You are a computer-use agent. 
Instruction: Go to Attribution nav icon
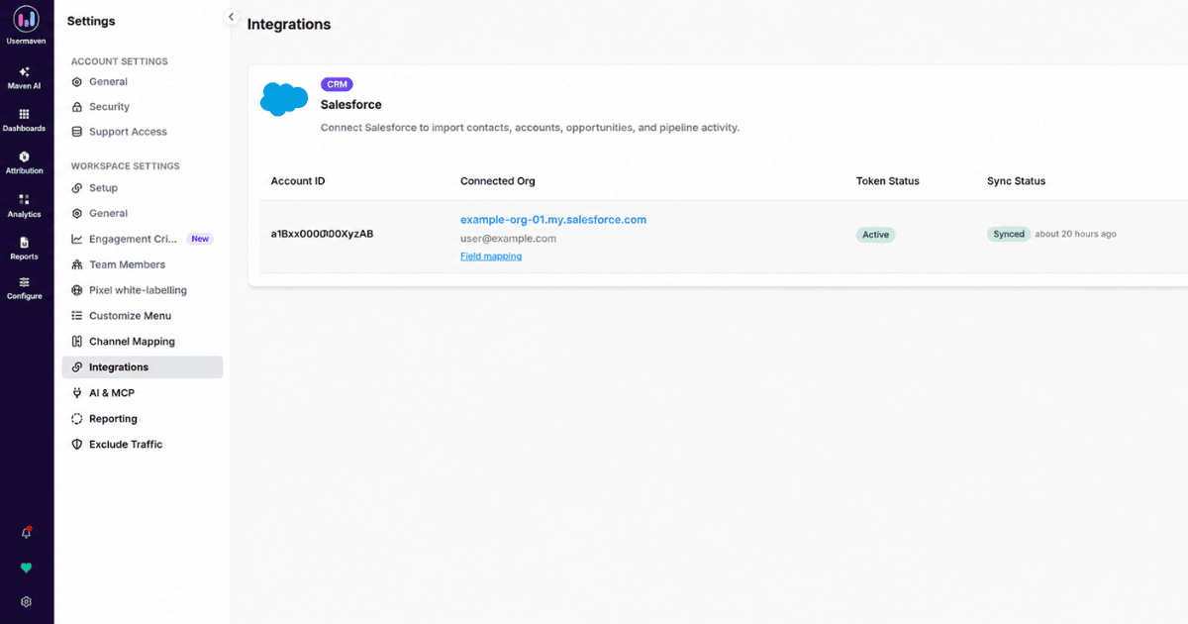(x=25, y=156)
